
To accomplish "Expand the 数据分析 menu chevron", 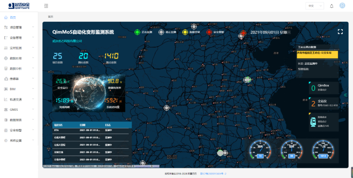I will coord(33,68).
